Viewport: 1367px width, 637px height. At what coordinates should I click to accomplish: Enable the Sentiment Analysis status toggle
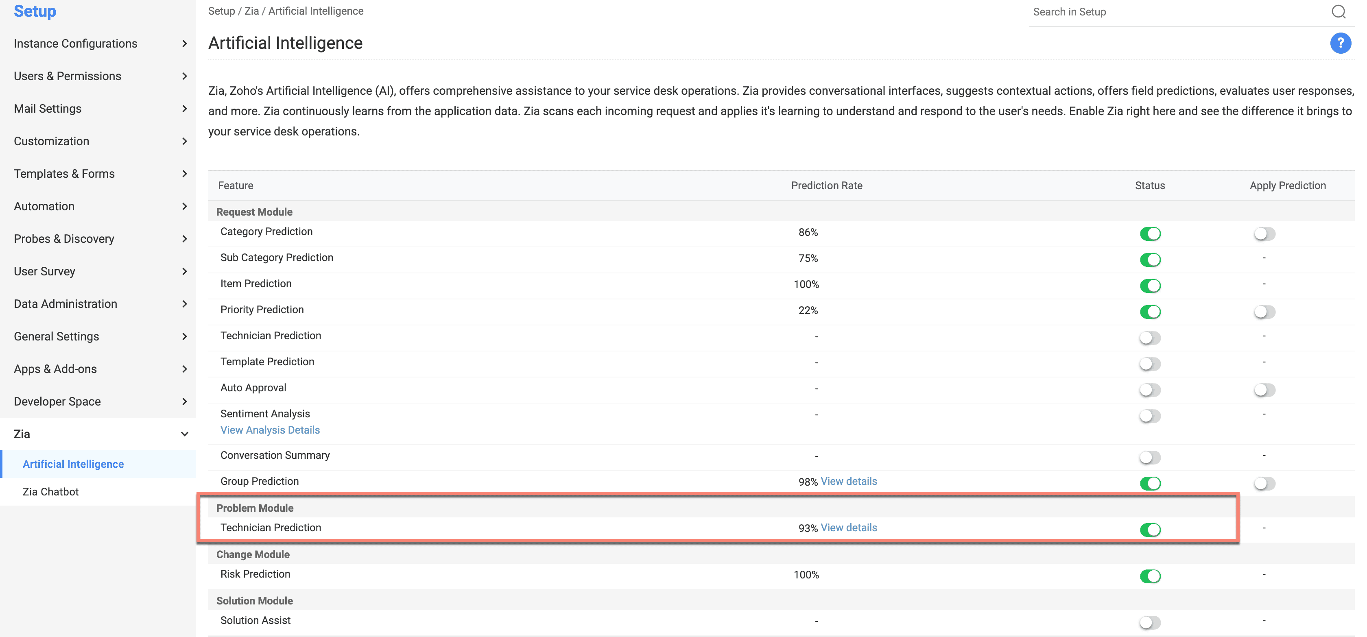point(1150,416)
